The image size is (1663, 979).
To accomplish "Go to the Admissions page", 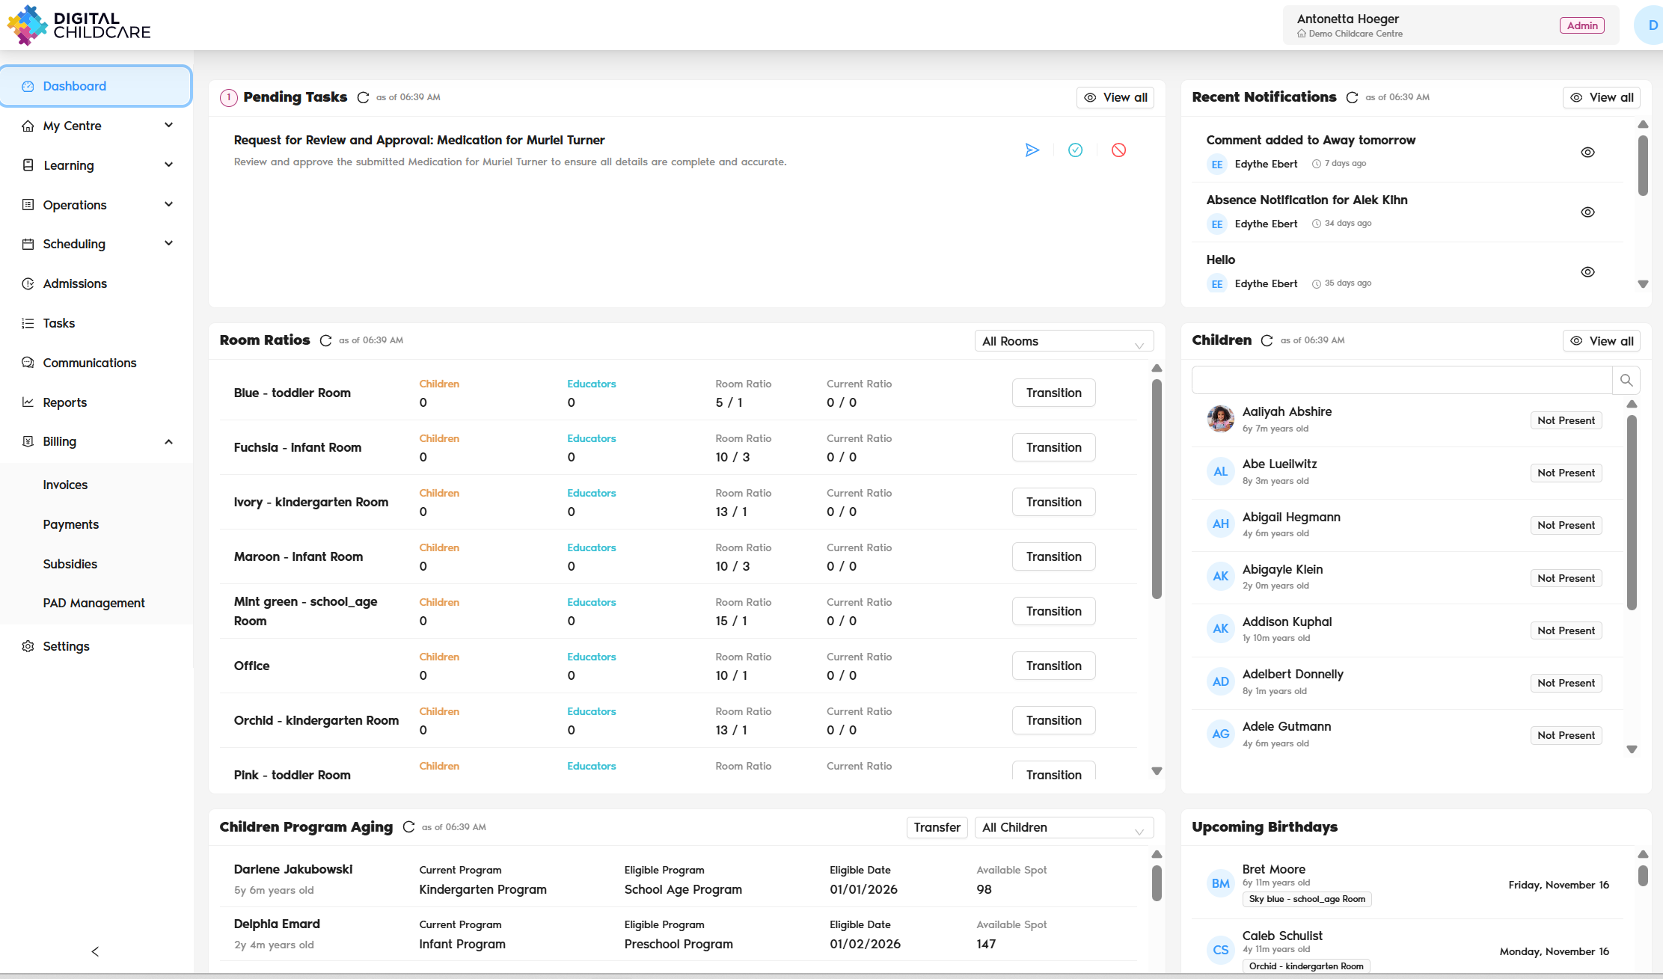I will pos(75,283).
